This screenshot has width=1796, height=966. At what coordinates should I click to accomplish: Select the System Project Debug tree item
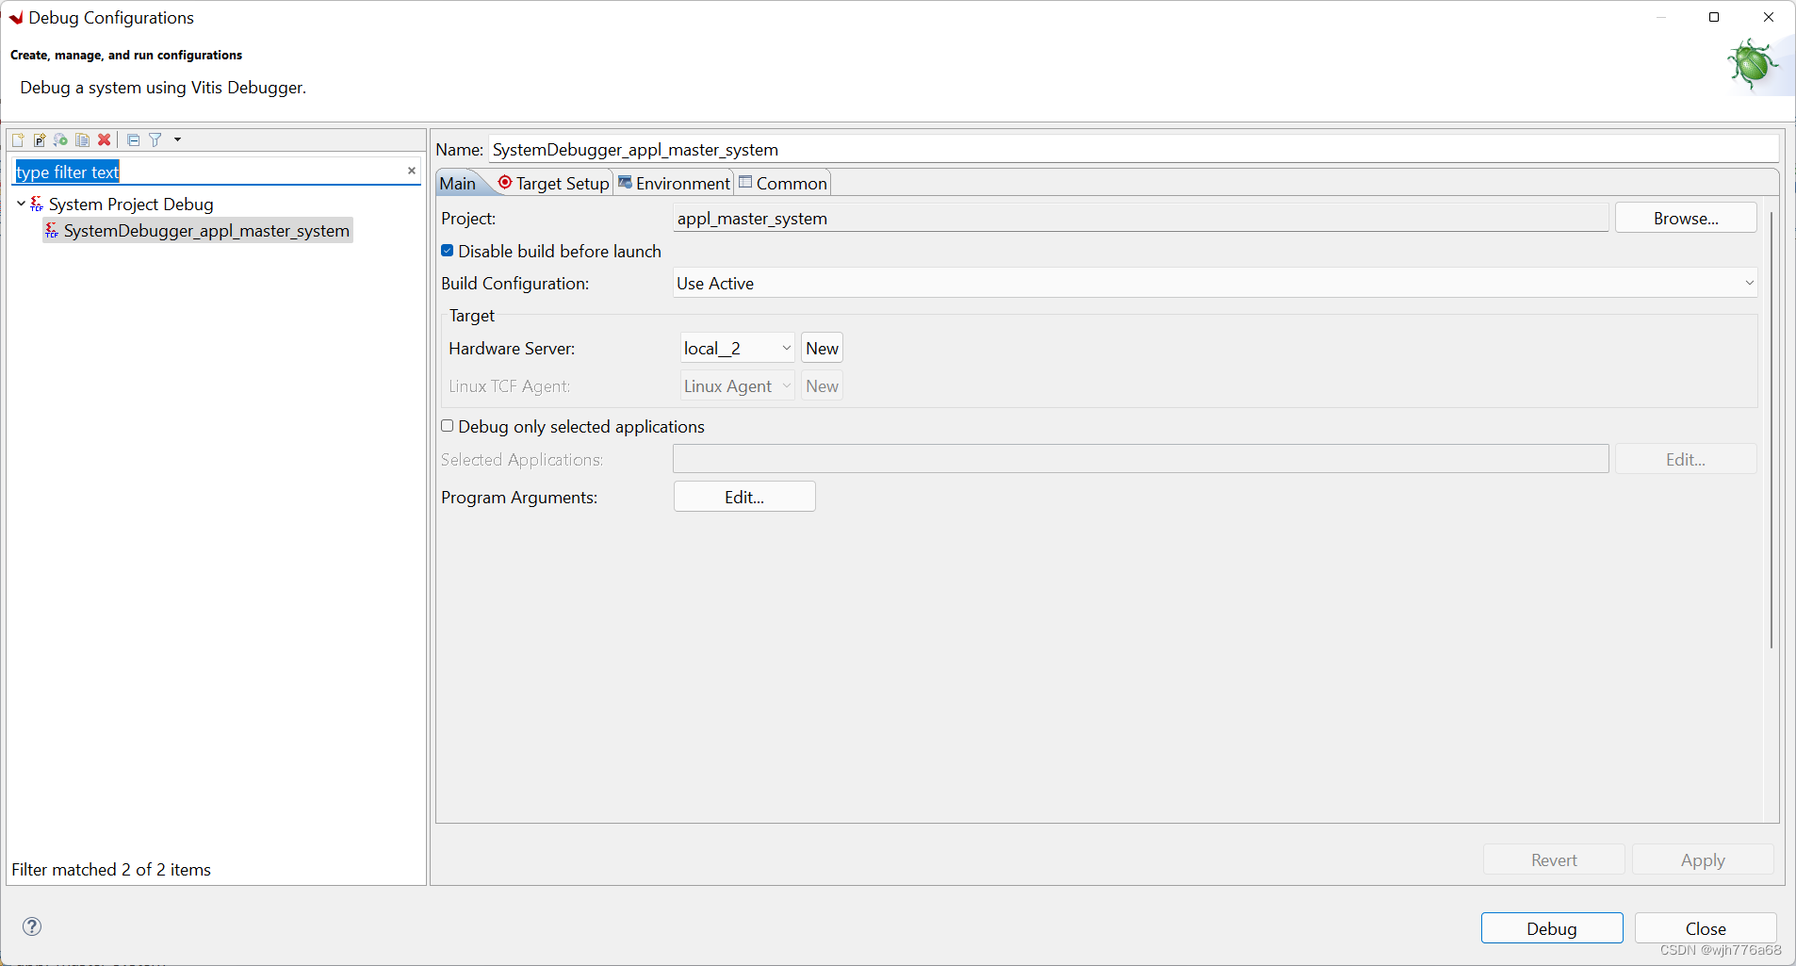click(x=131, y=205)
